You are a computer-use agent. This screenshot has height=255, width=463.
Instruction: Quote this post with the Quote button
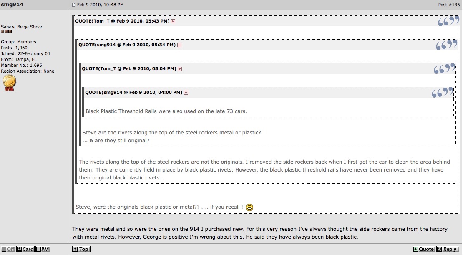coord(424,249)
